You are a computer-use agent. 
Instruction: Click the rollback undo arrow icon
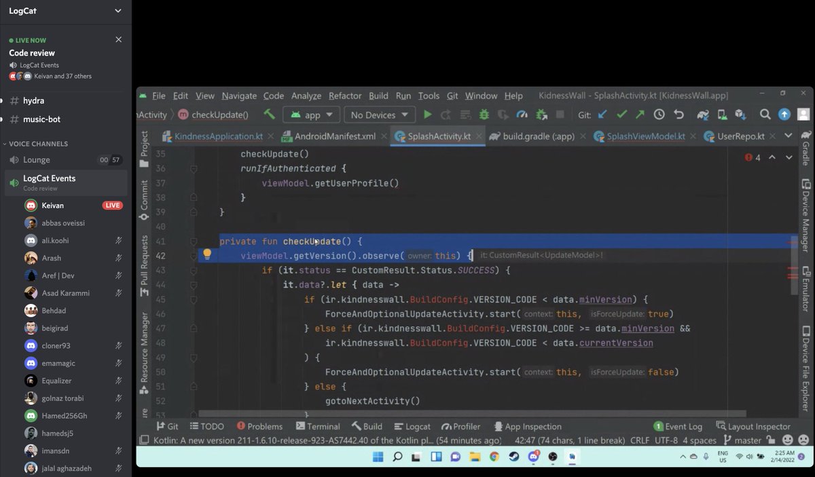pyautogui.click(x=678, y=115)
